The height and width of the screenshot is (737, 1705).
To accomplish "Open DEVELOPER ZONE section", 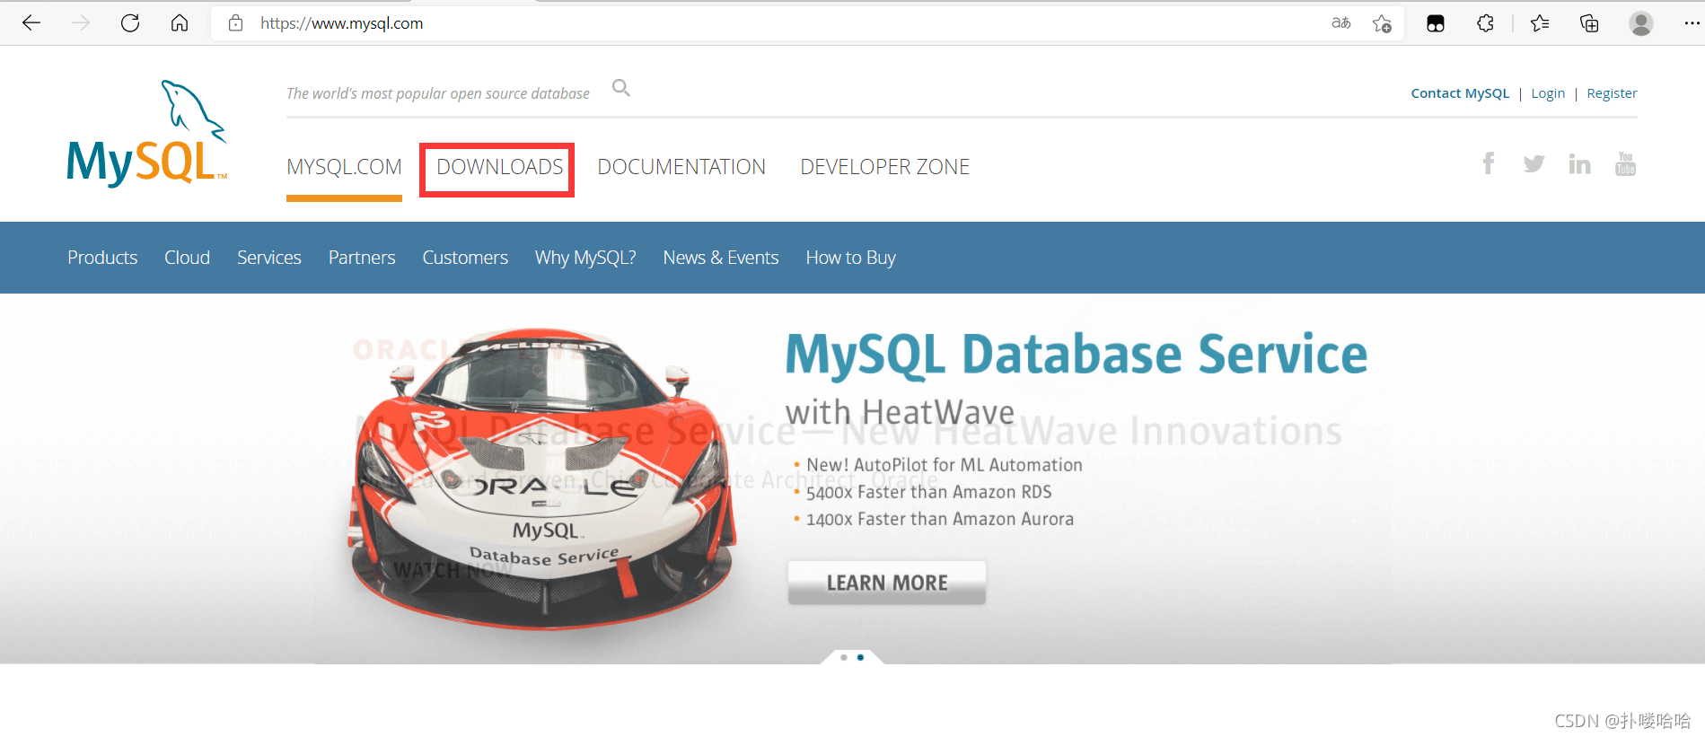I will [884, 167].
